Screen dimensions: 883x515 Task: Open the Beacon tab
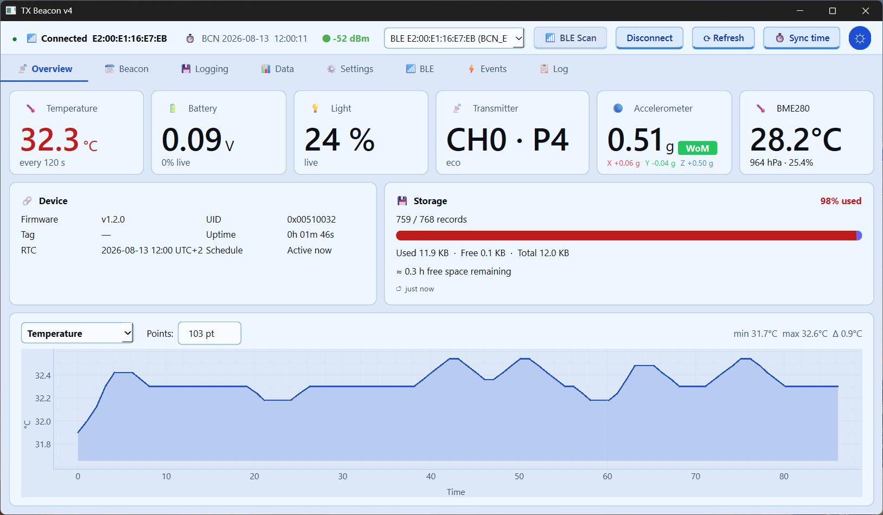tap(126, 69)
